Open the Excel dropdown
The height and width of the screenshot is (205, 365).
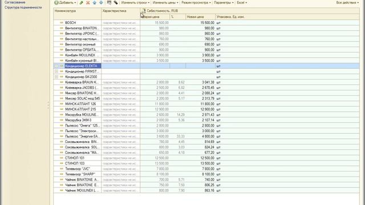242,3
